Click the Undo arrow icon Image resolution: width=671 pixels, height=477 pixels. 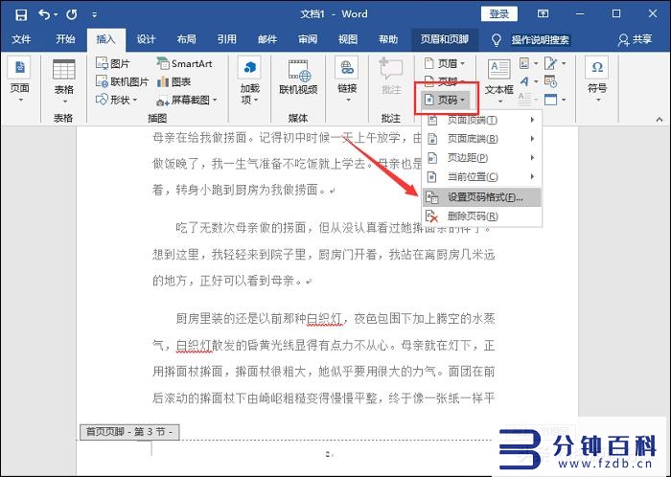coord(43,14)
